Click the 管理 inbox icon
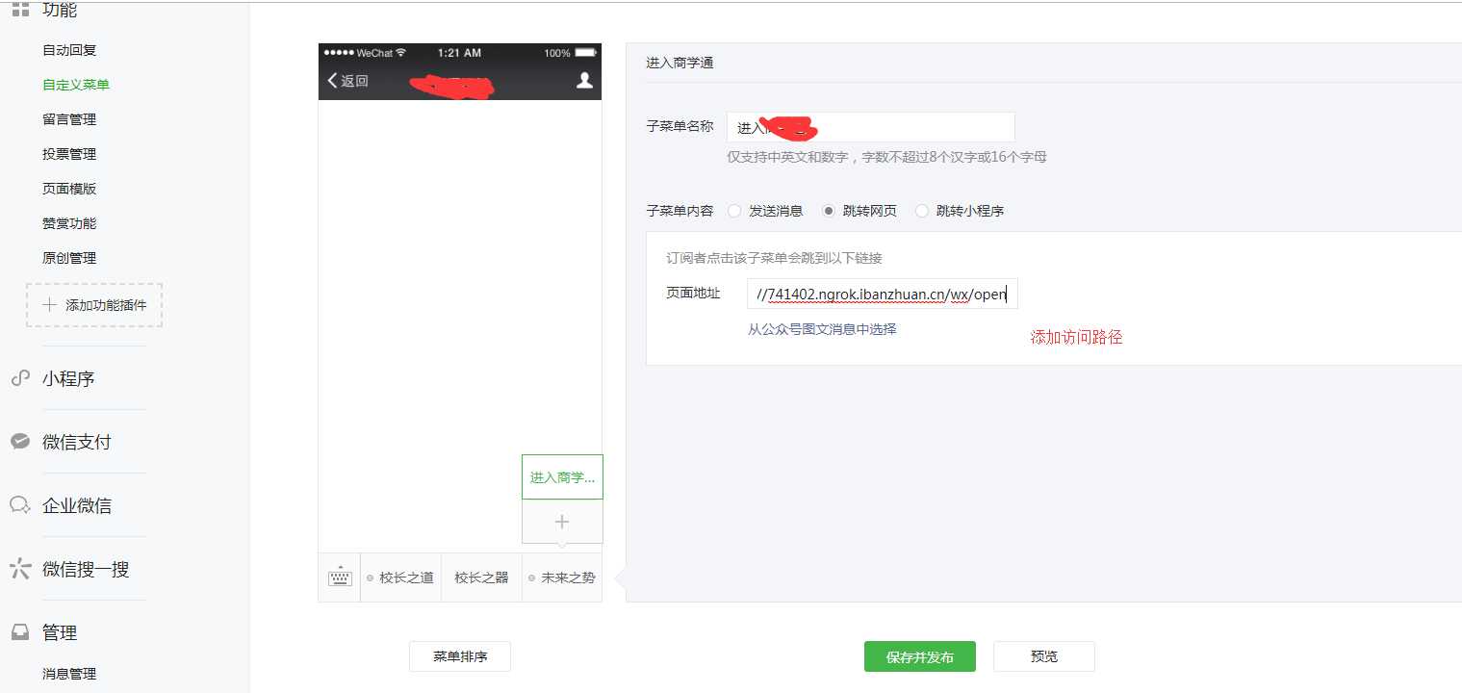1462x693 pixels. click(20, 632)
